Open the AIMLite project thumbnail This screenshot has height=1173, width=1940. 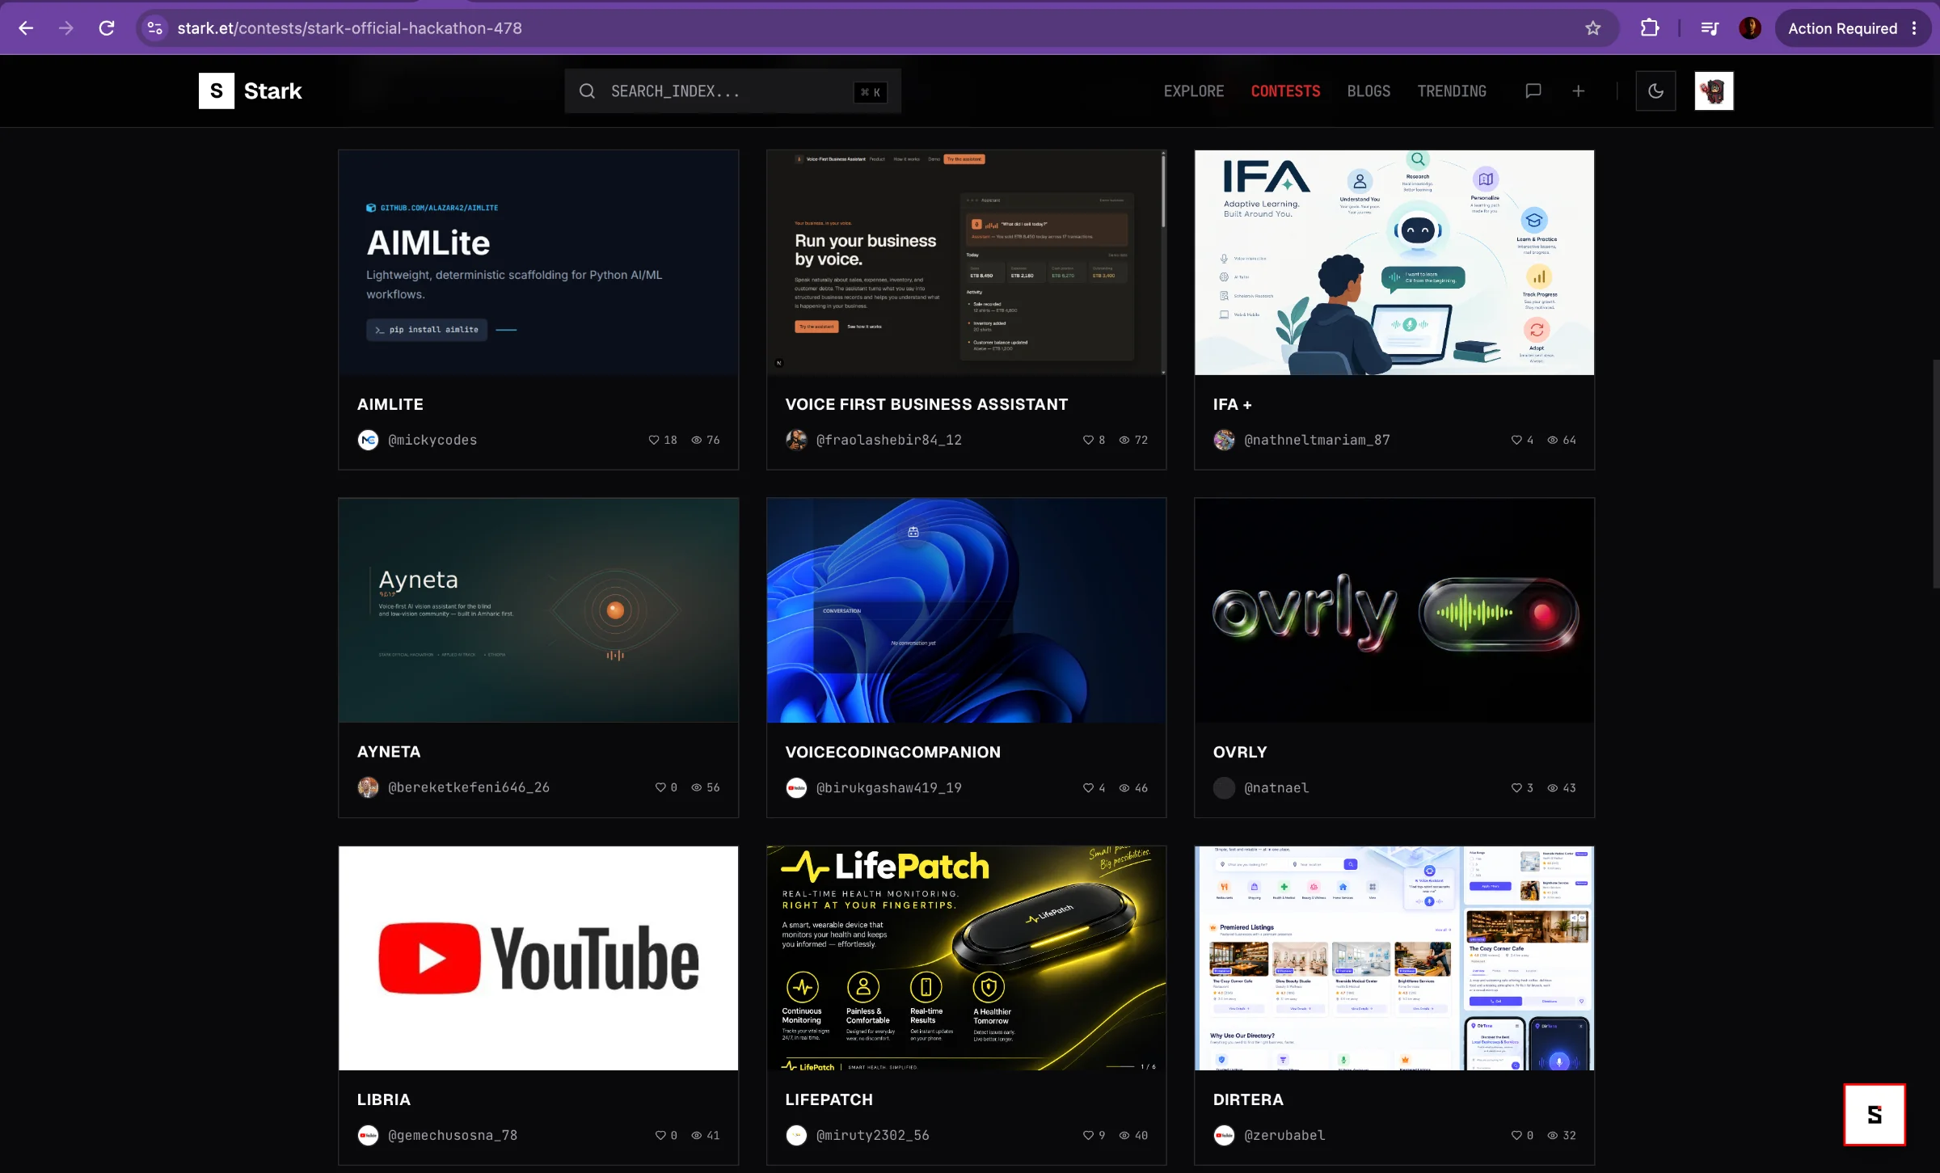pos(538,263)
